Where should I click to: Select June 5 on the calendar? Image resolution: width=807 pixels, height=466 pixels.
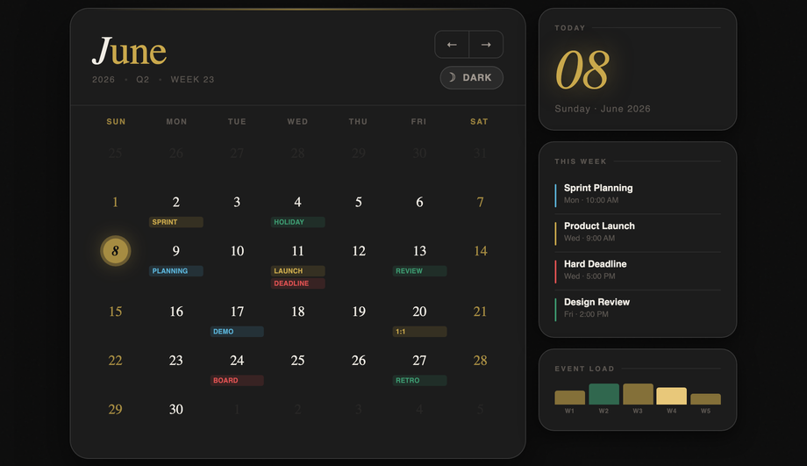359,203
